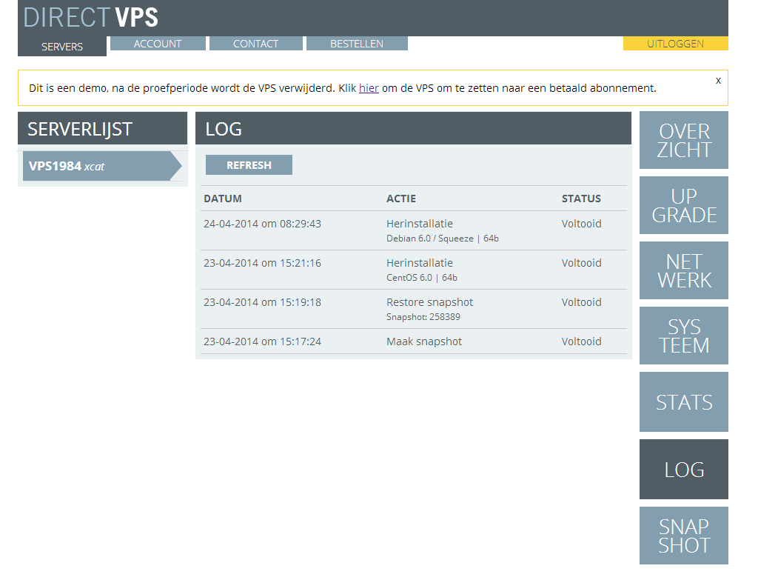The width and height of the screenshot is (758, 580).
Task: Open the Overzicht panel tile
Action: pos(683,140)
